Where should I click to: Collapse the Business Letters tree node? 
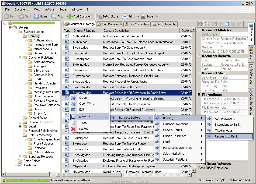(15, 32)
